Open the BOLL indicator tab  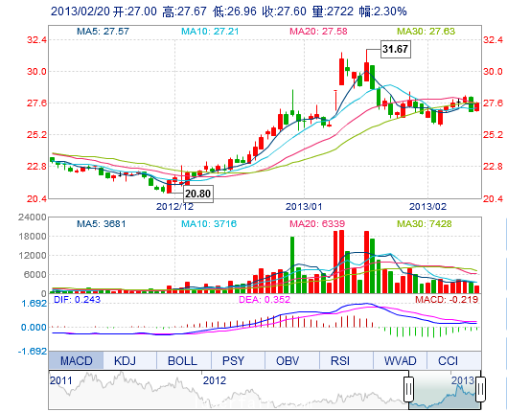point(182,360)
